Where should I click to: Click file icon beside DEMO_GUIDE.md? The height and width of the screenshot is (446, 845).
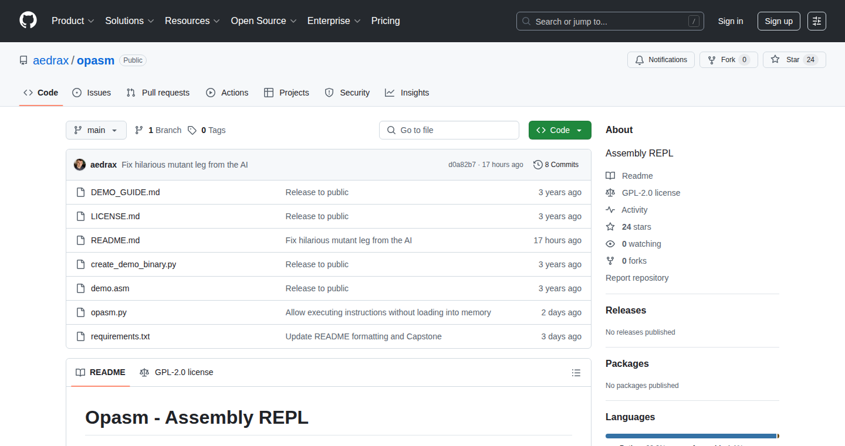point(80,192)
